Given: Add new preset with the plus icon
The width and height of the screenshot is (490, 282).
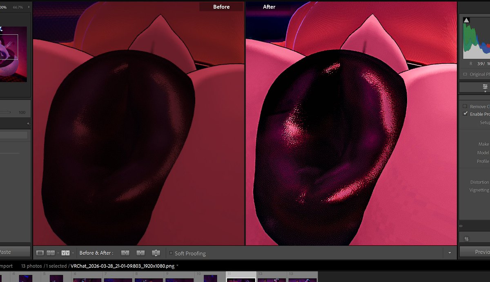Looking at the screenshot, I should tap(28, 123).
